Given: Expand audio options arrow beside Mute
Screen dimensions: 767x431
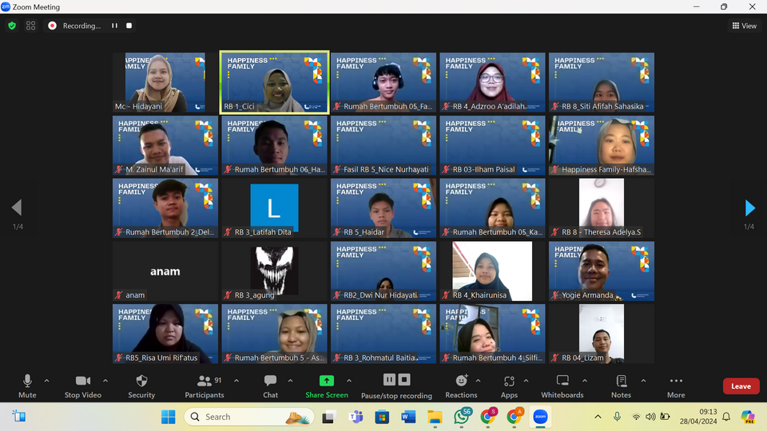Looking at the screenshot, I should (x=46, y=381).
